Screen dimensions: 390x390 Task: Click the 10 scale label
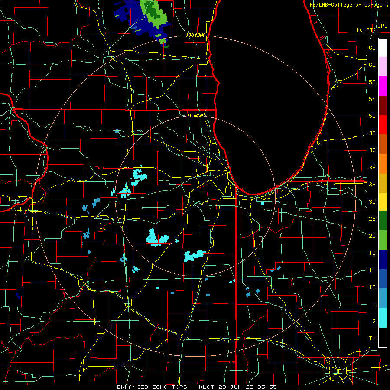pos(372,287)
